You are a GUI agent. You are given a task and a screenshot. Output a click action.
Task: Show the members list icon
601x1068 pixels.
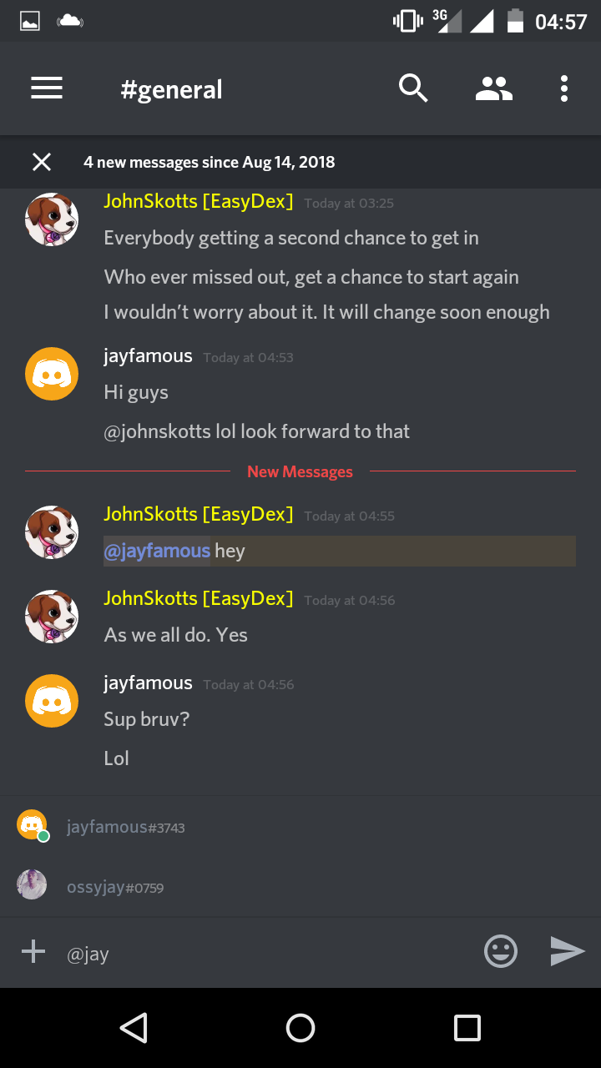point(494,88)
